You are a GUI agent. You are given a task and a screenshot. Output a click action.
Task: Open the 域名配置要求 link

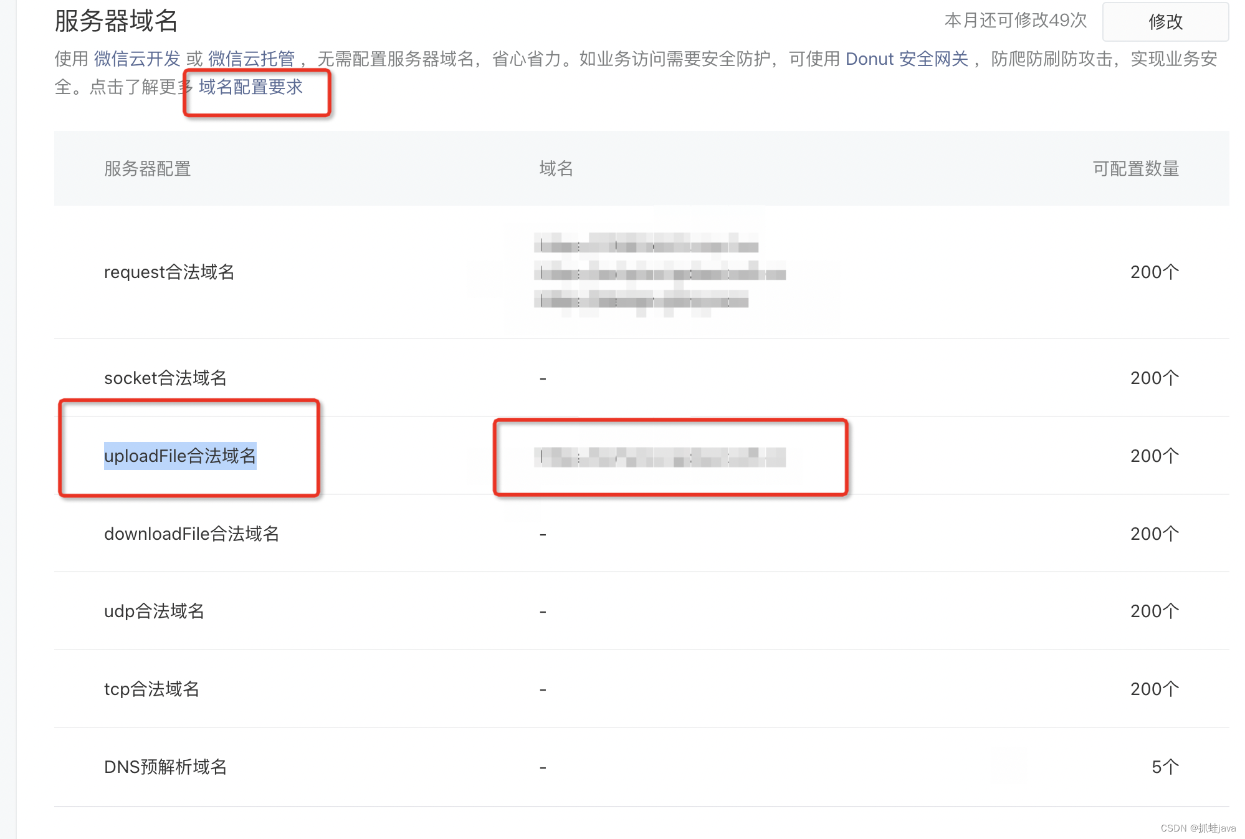pyautogui.click(x=250, y=87)
